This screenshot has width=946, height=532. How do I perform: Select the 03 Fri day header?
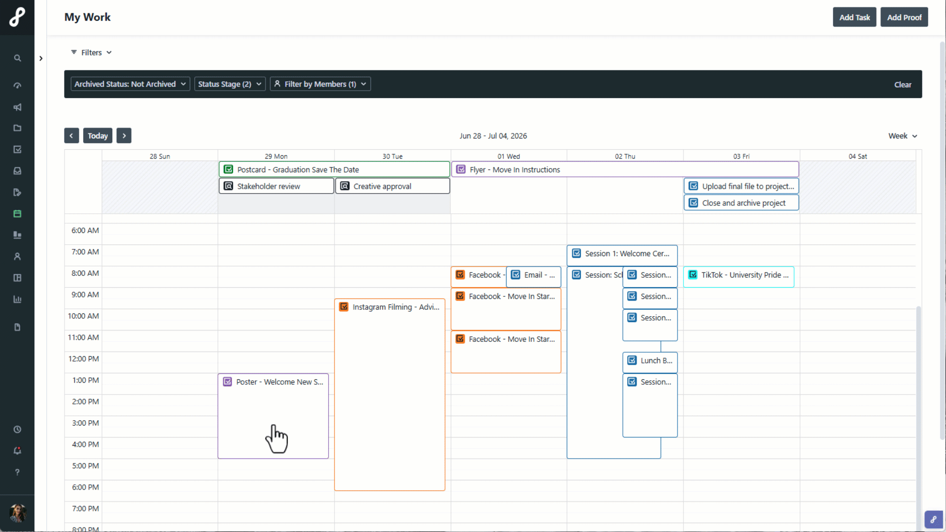tap(741, 156)
